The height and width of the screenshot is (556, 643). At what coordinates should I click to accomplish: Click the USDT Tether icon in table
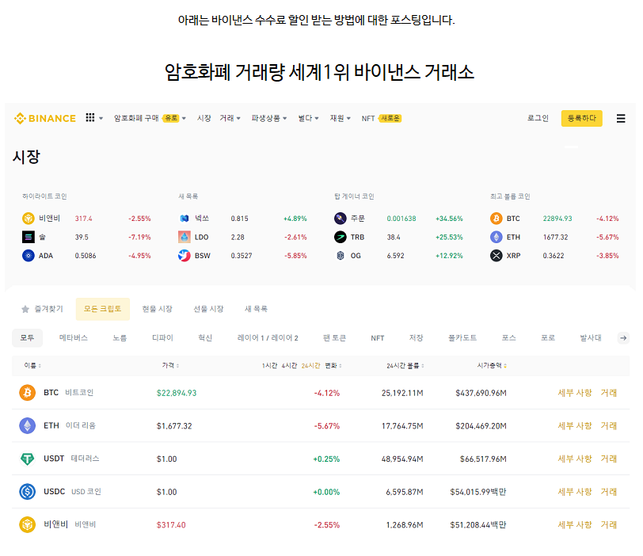tap(28, 459)
